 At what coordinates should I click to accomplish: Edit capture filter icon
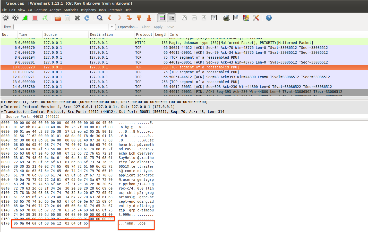point(226,18)
